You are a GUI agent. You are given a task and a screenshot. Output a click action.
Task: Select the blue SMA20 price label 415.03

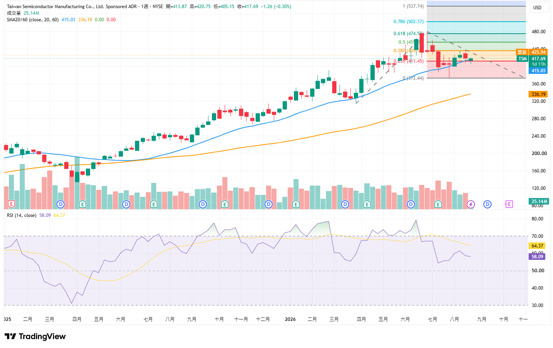click(538, 71)
